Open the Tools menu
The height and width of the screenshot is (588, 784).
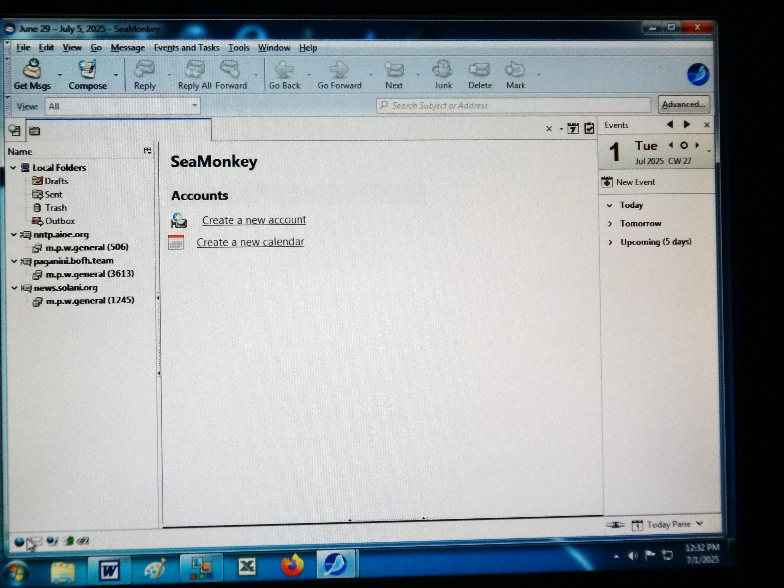[x=239, y=47]
